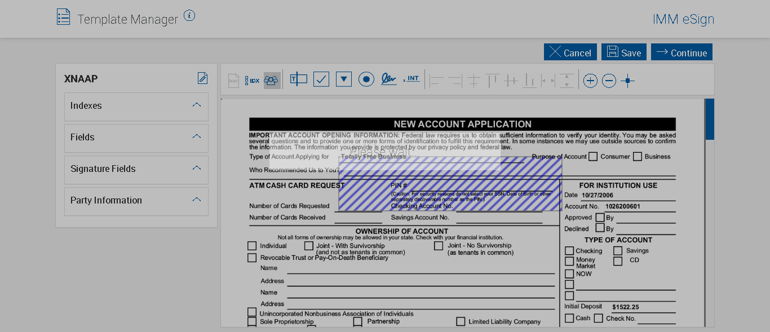Select the checkbox field tool
Image resolution: width=770 pixels, height=332 pixels.
click(x=321, y=79)
